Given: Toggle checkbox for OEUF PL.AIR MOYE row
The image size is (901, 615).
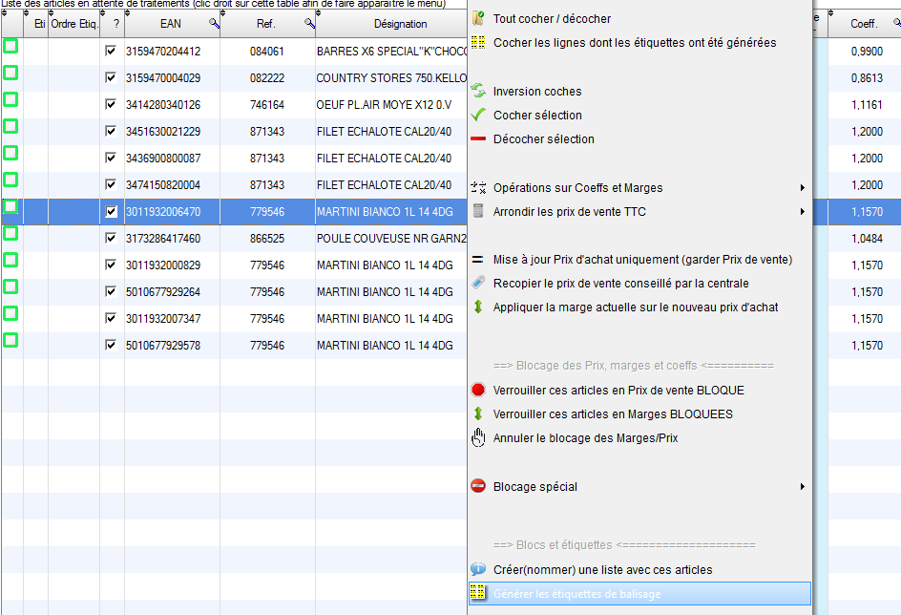Looking at the screenshot, I should click(x=112, y=104).
